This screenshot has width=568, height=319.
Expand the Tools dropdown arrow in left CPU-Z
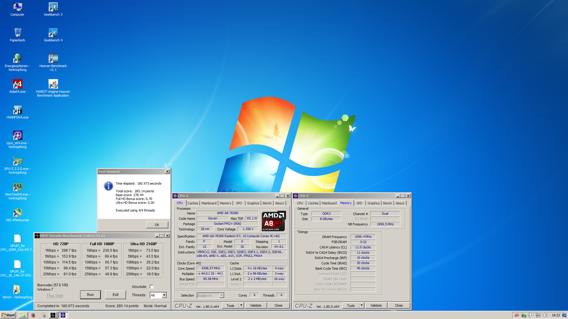tap(241, 305)
